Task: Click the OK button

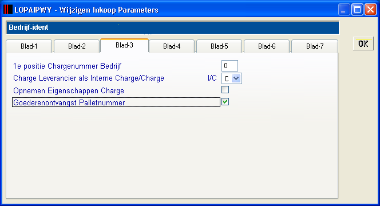Action: coord(363,44)
